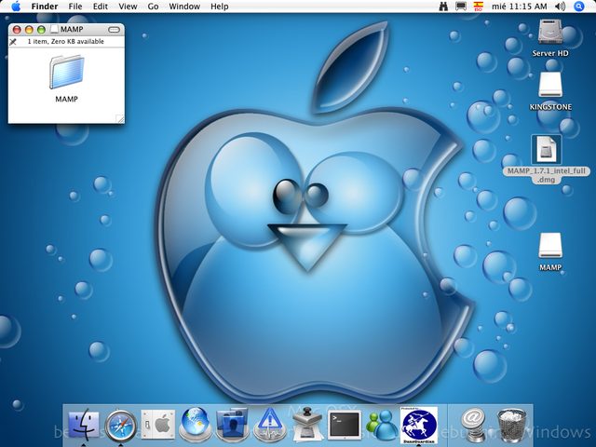The image size is (596, 447).
Task: Open the Help menu
Action: point(220,7)
